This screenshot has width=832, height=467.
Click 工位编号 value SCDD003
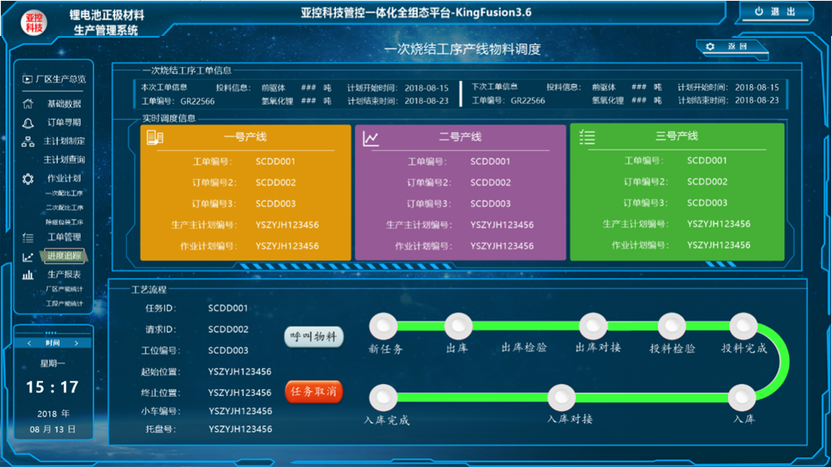point(228,350)
